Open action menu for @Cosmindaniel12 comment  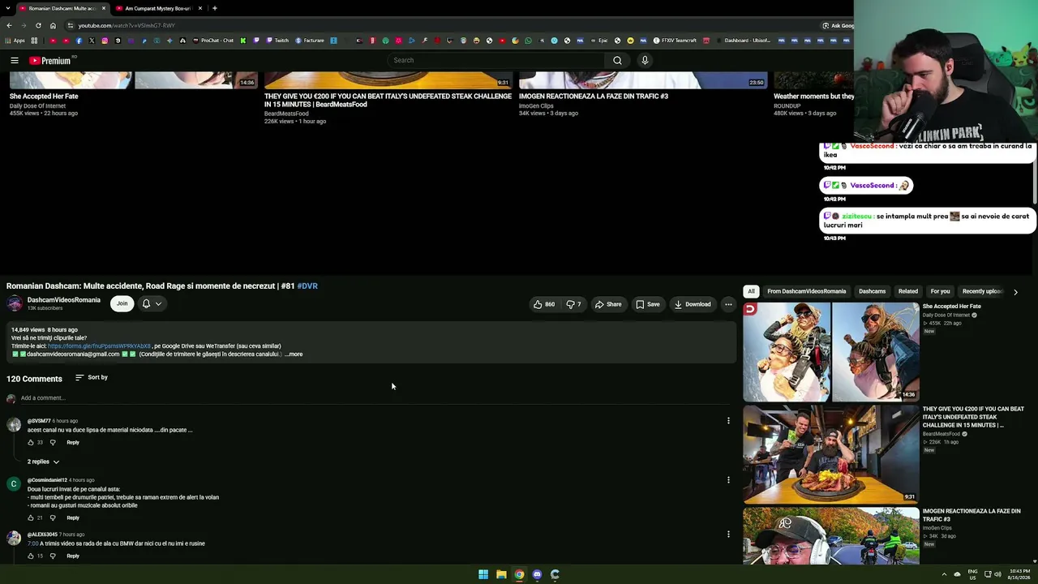click(728, 479)
